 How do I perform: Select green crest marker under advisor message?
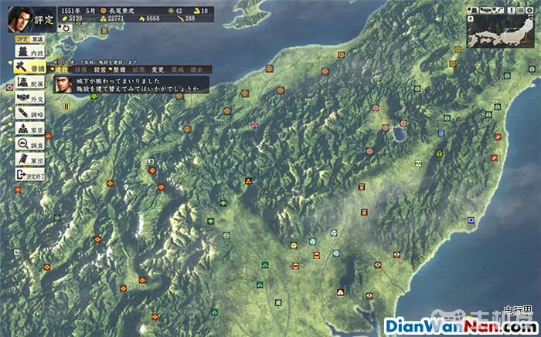[x=94, y=96]
